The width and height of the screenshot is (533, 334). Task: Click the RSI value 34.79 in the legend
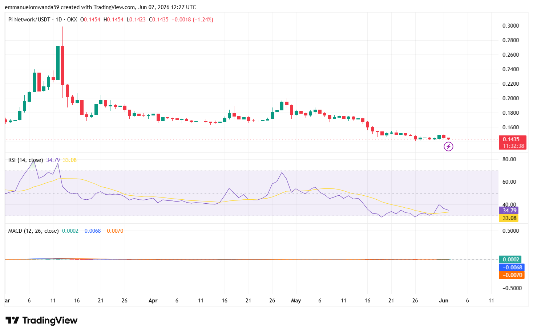53,160
